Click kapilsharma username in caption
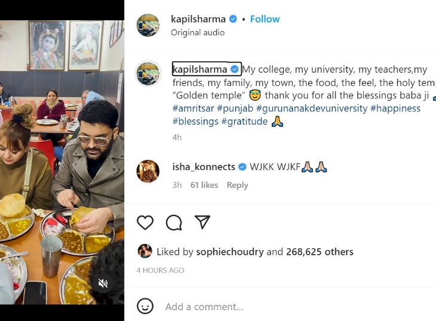The width and height of the screenshot is (436, 321). pyautogui.click(x=199, y=69)
